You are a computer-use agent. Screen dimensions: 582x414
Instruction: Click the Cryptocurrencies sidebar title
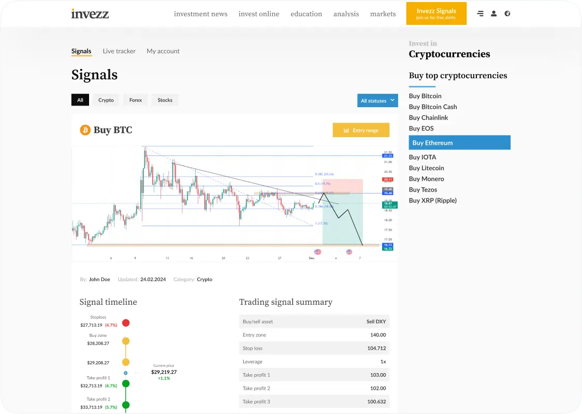pyautogui.click(x=449, y=54)
